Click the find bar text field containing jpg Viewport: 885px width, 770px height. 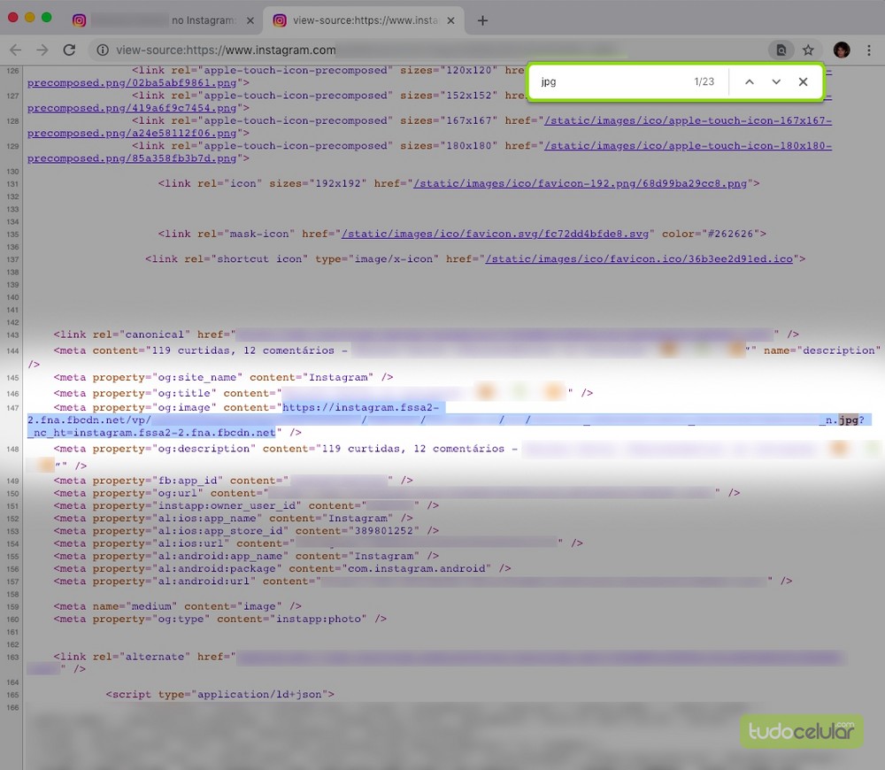(611, 81)
